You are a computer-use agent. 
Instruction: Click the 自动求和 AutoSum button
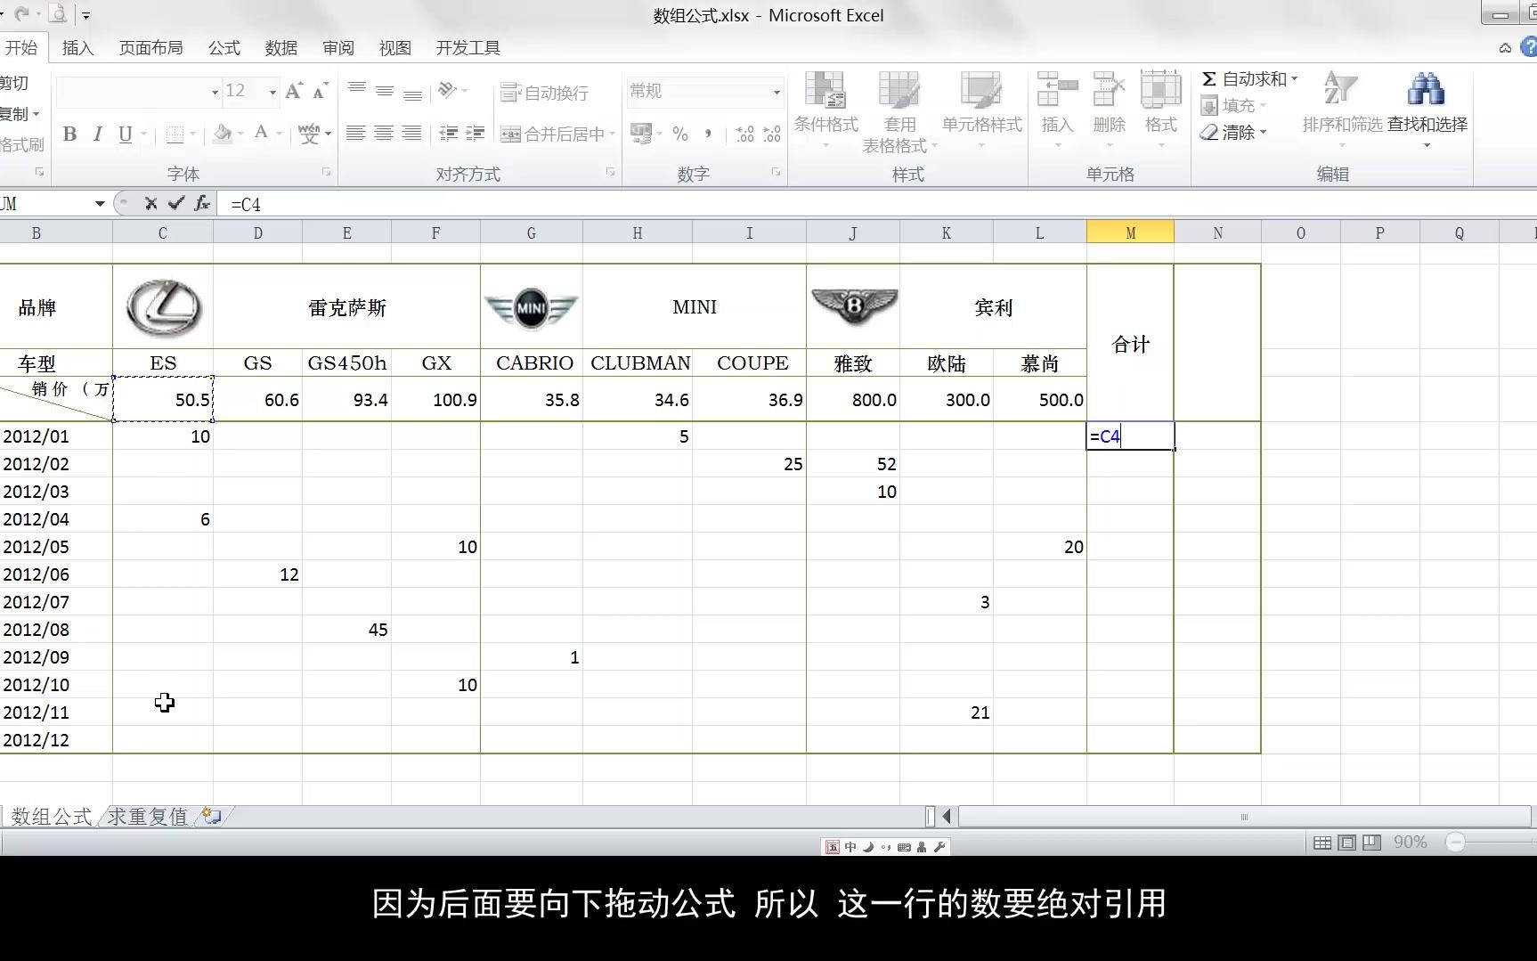(x=1243, y=79)
